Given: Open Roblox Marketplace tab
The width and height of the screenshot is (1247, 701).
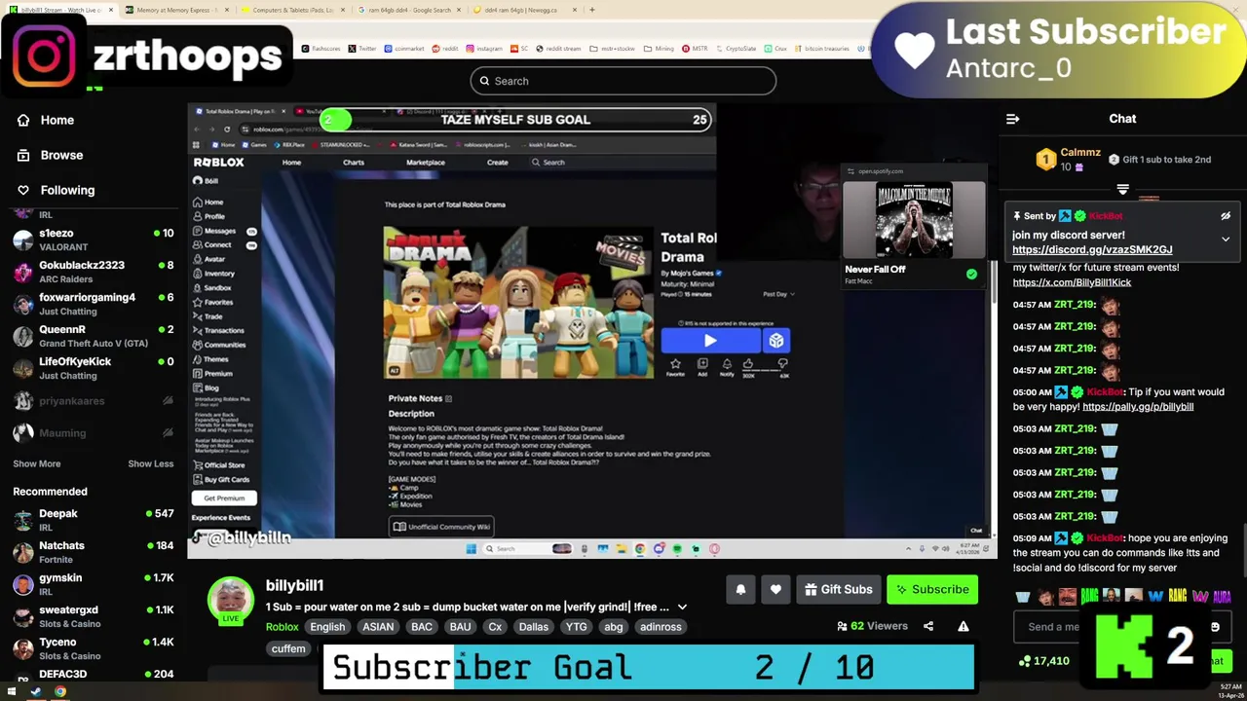Looking at the screenshot, I should [426, 163].
